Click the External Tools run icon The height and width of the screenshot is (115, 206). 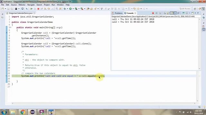tap(82, 9)
